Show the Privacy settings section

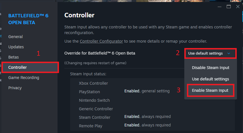[x=15, y=88]
